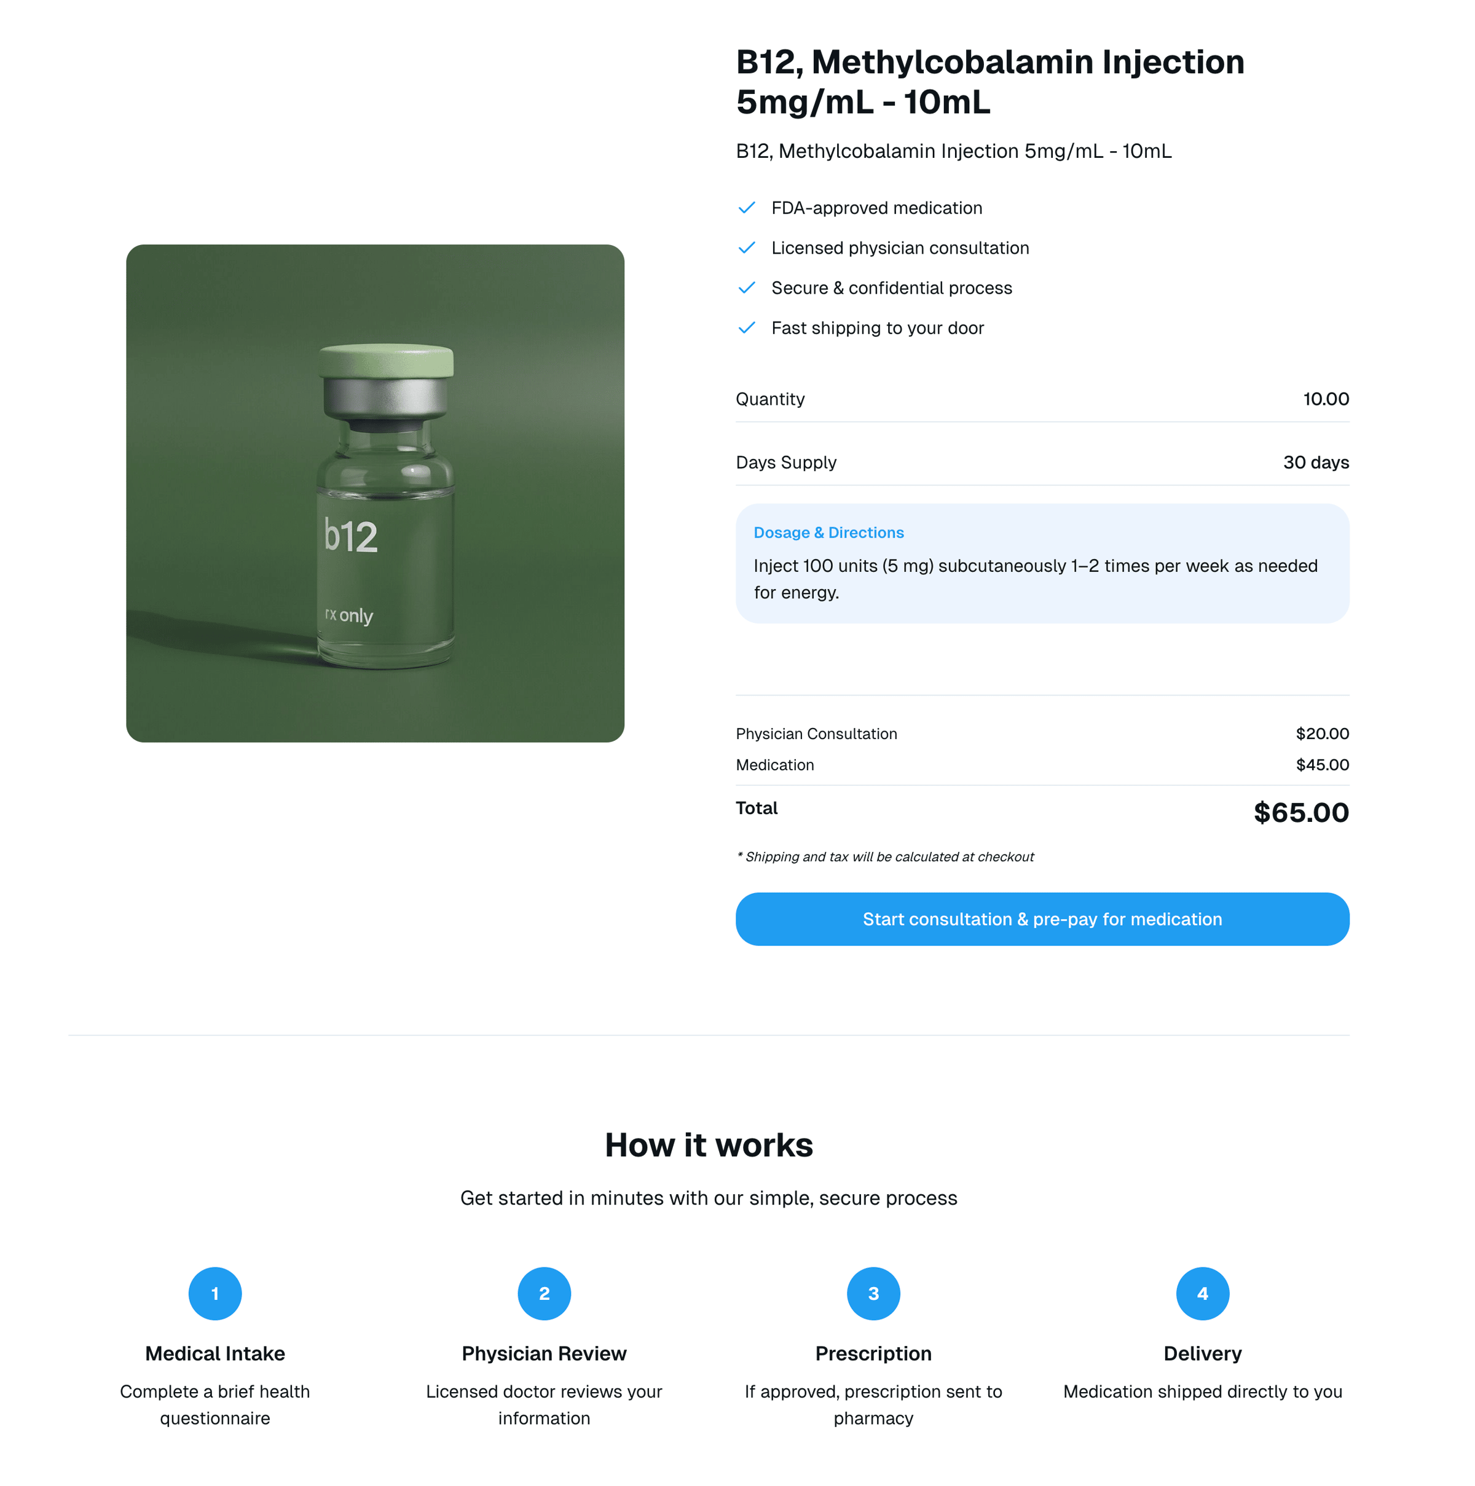Click the FDA-approved medication checkmark icon

pos(745,208)
